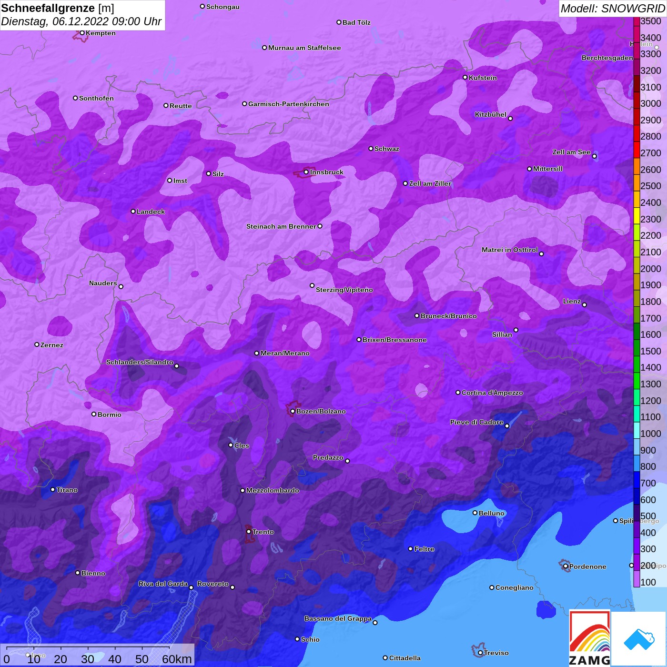Screen dimensions: 667x667
Task: Click the date Dienstag, 06.12.2022 09:00 Uhr
Action: click(81, 21)
